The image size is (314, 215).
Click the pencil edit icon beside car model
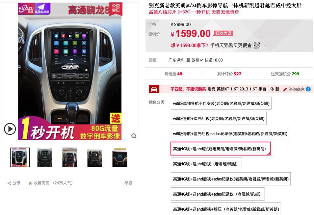(285, 89)
